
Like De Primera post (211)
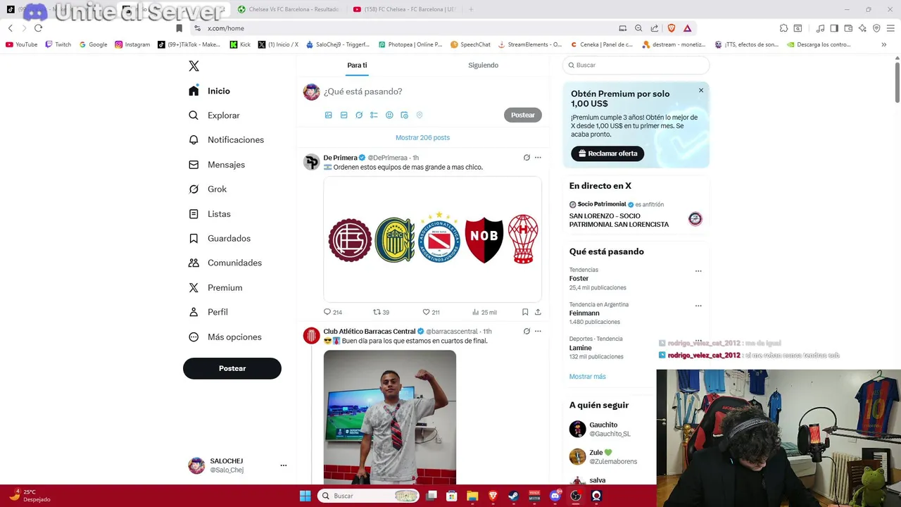[x=431, y=312]
